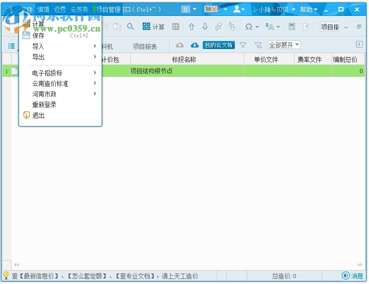Click the 总造价:0 status text
The width and height of the screenshot is (369, 284).
click(284, 276)
